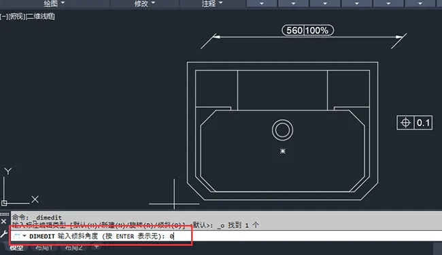Grab the command line dotted grip handle

pyautogui.click(x=4, y=214)
